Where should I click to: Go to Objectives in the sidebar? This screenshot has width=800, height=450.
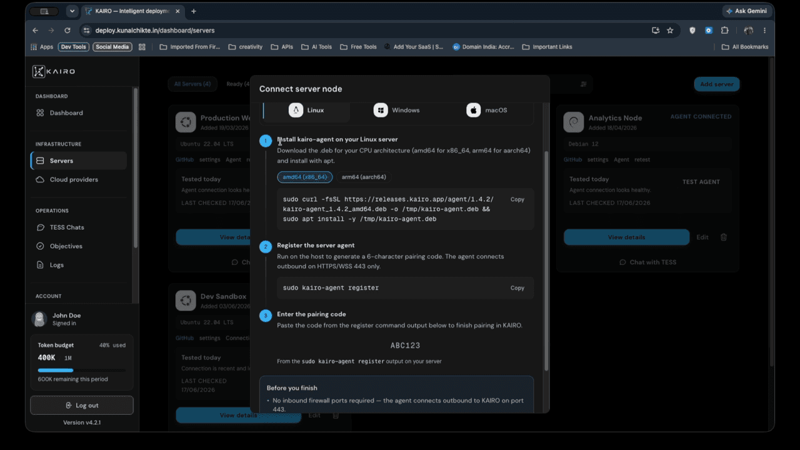point(66,246)
